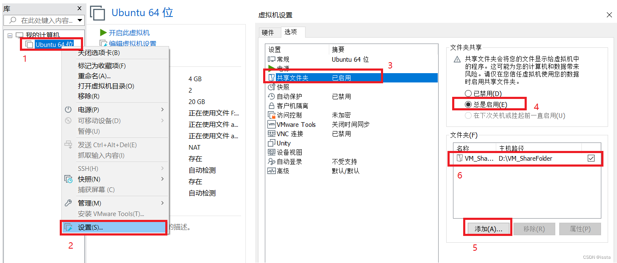Viewport: 617px width, 263px height.
Task: Switch to the 硬件 tab
Action: (x=268, y=33)
